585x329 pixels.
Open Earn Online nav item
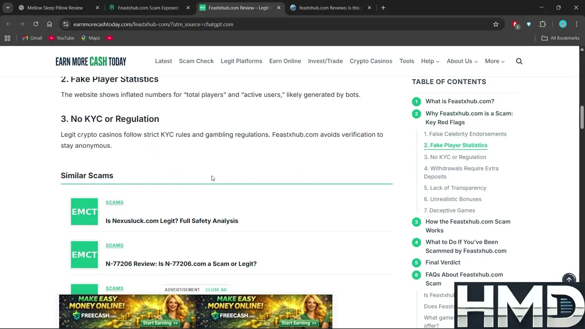pos(285,61)
